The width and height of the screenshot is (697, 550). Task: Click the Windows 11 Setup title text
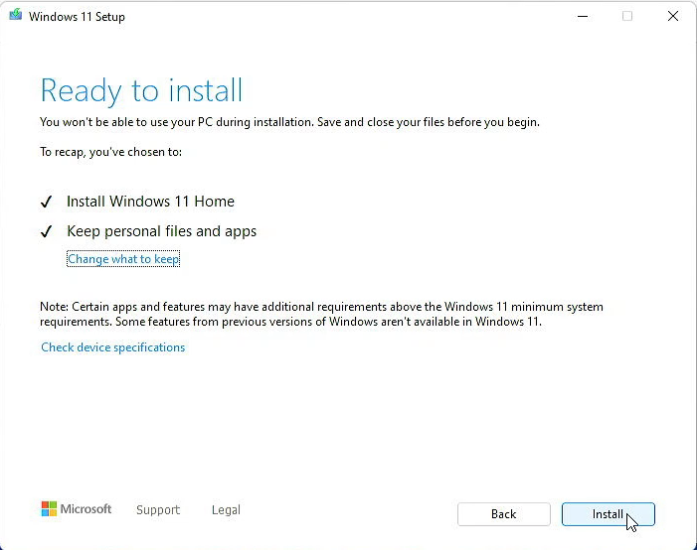tap(77, 17)
